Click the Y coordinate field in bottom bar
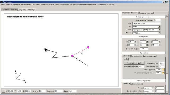Image resolution: width=170 pixels, height=95 pixels. [20, 91]
